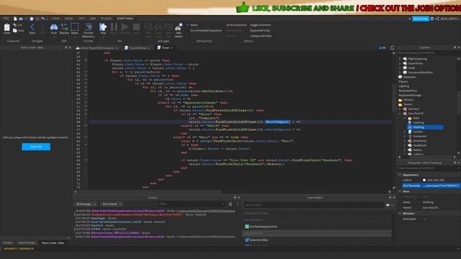Viewport: 461px width, 259px height.
Task: Click Expand All Folds action
Action: 260,30
